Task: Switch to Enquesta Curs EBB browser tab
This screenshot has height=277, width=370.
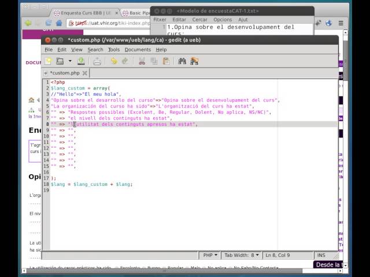Action: pos(85,13)
